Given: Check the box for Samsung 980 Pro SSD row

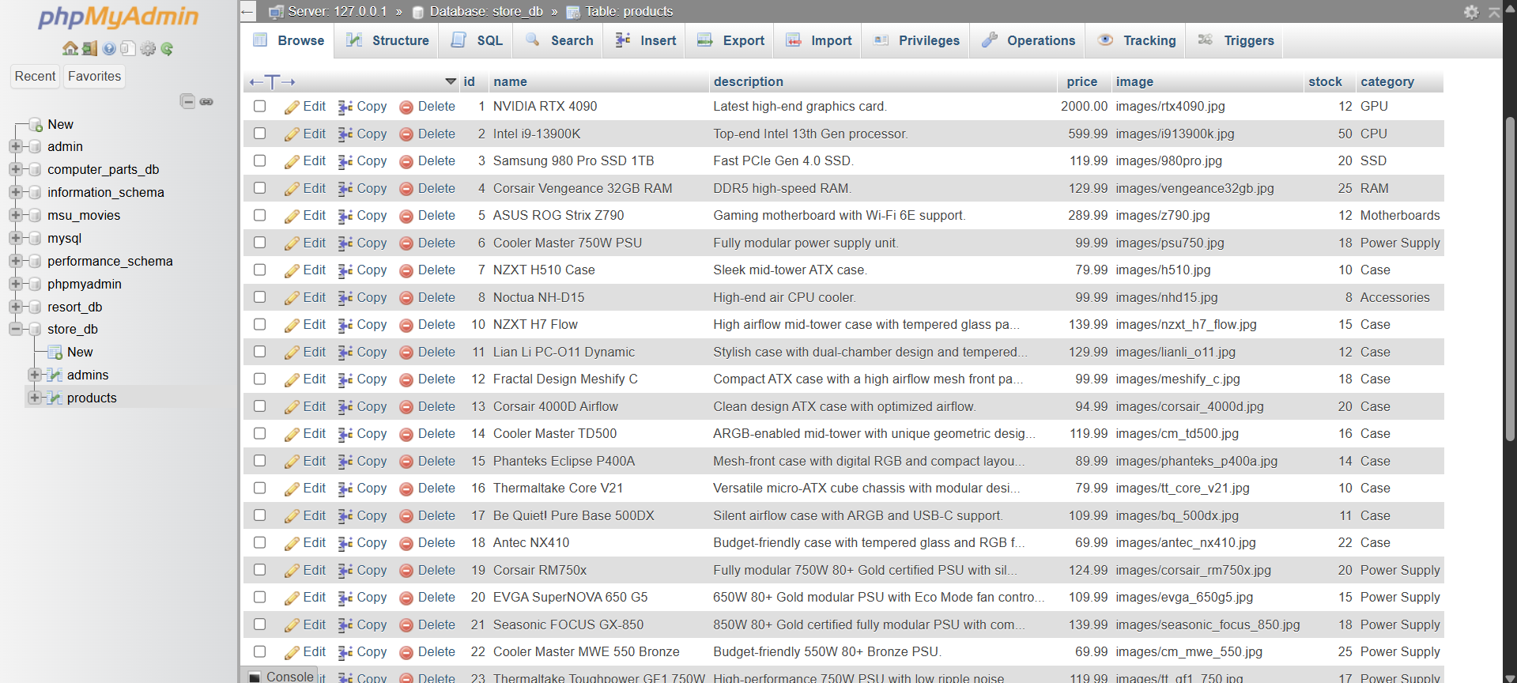Looking at the screenshot, I should pyautogui.click(x=259, y=160).
